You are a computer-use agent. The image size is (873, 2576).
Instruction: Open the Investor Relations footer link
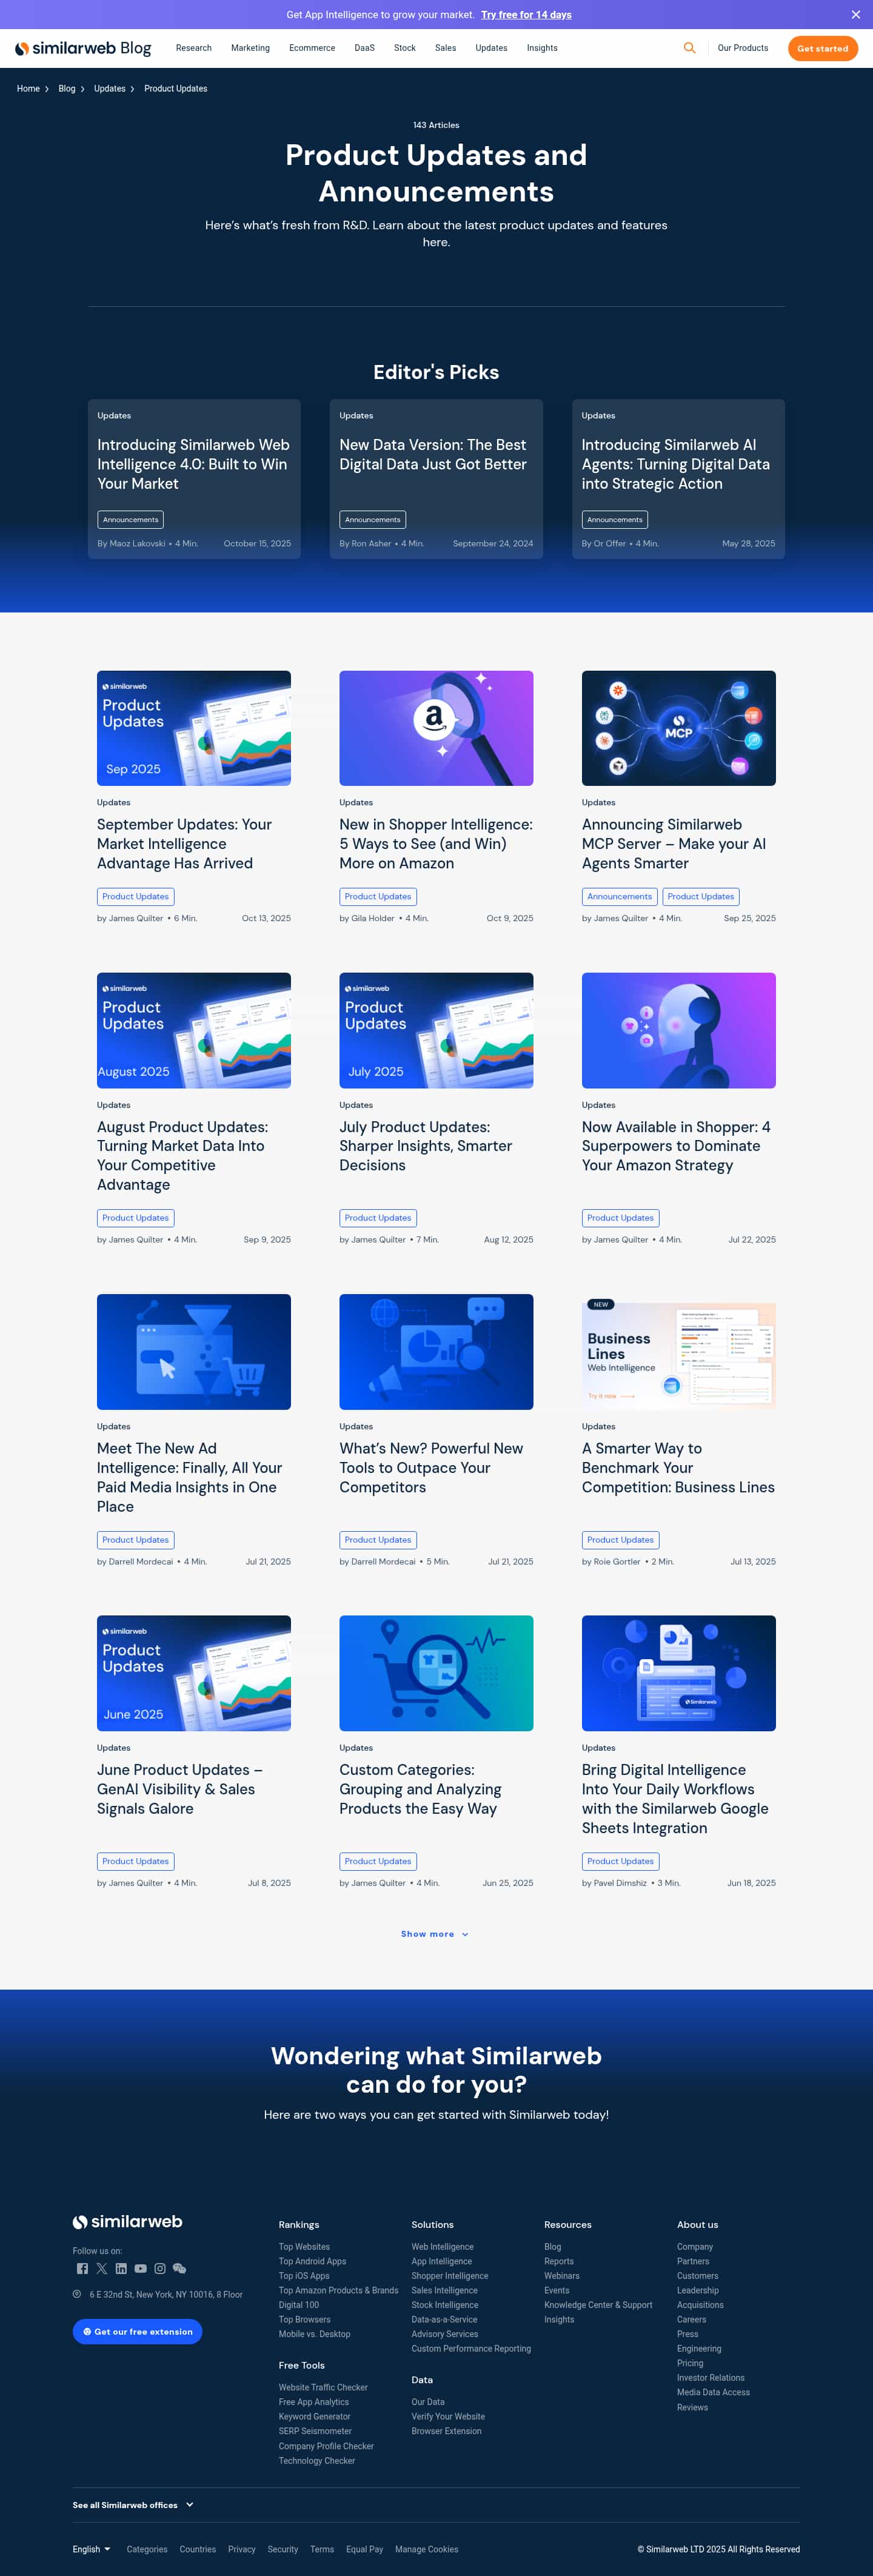[x=711, y=2378]
